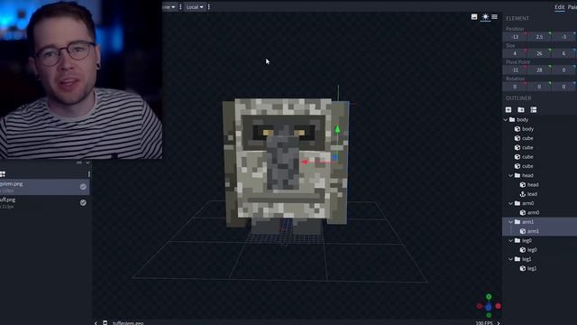577x325 pixels.
Task: Collapse the arm1 group chevron
Action: 511,222
